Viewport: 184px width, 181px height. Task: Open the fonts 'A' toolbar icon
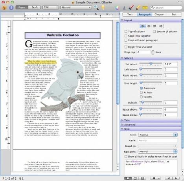click(124, 8)
